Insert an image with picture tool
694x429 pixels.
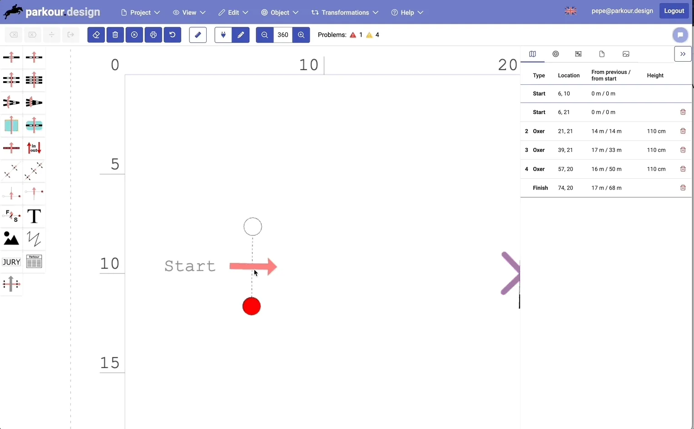[11, 239]
